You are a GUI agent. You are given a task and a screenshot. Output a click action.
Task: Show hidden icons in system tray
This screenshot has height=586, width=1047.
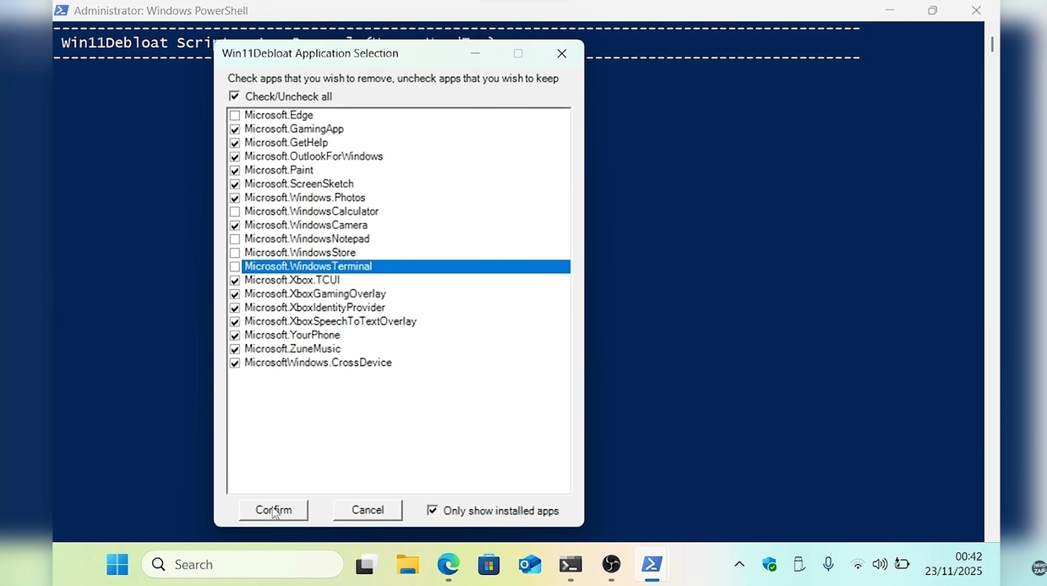point(739,564)
